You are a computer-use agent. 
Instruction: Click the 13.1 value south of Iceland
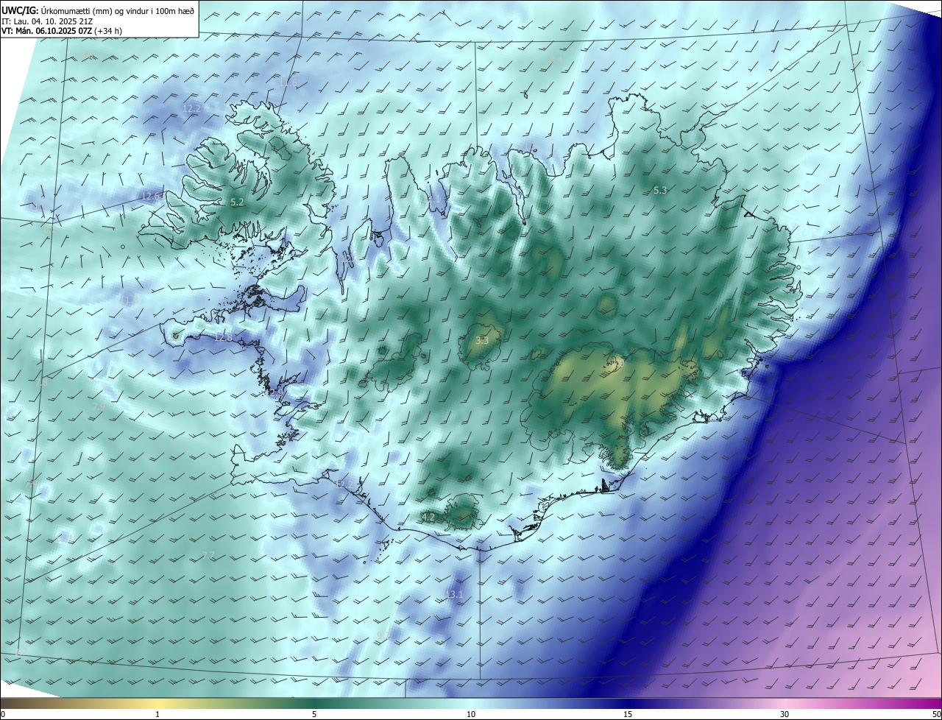click(x=454, y=594)
